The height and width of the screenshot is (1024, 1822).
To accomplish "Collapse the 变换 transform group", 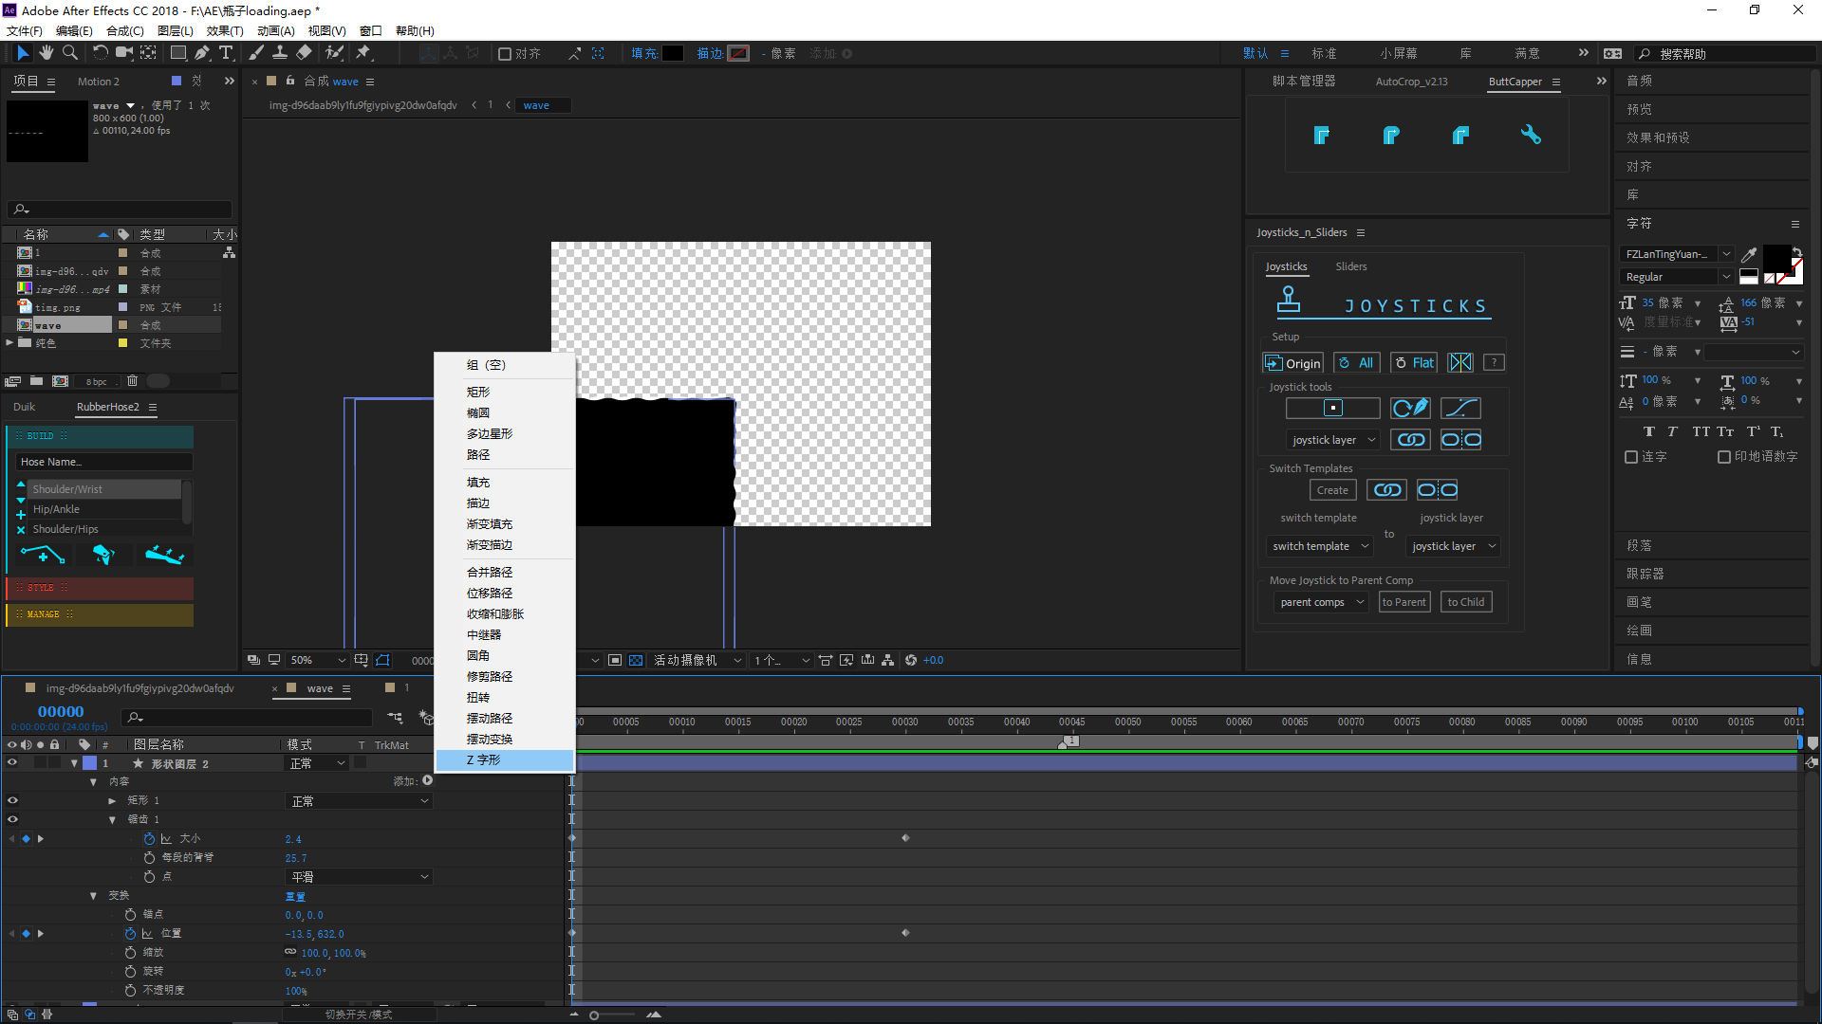I will pyautogui.click(x=93, y=896).
